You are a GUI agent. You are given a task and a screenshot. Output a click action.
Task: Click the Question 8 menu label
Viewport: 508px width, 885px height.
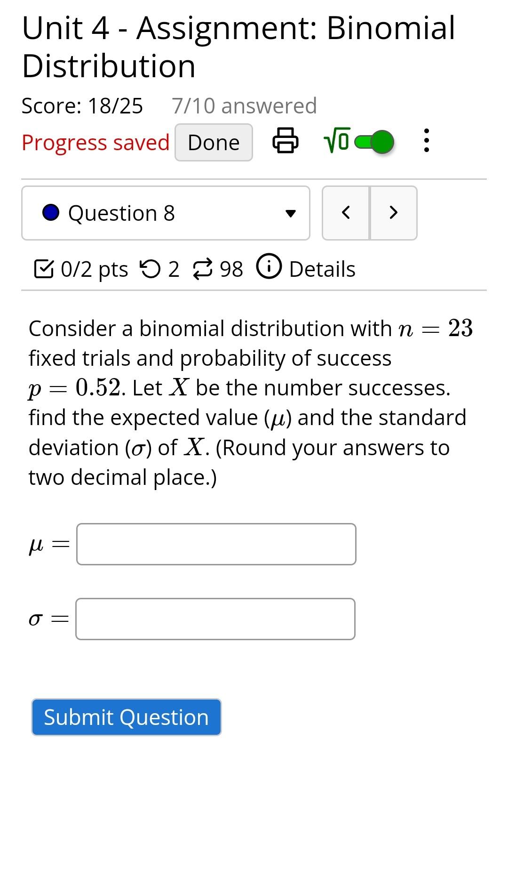click(122, 212)
